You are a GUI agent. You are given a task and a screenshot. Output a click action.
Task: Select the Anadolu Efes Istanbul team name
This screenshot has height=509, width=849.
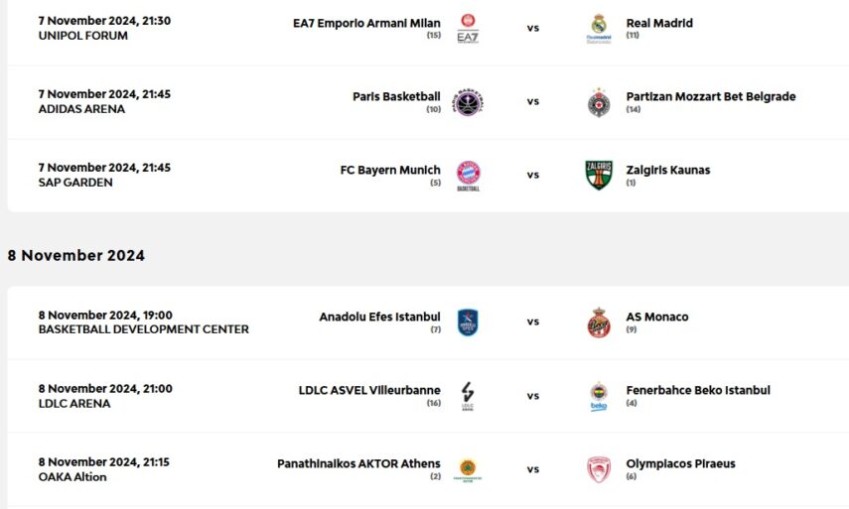click(379, 317)
